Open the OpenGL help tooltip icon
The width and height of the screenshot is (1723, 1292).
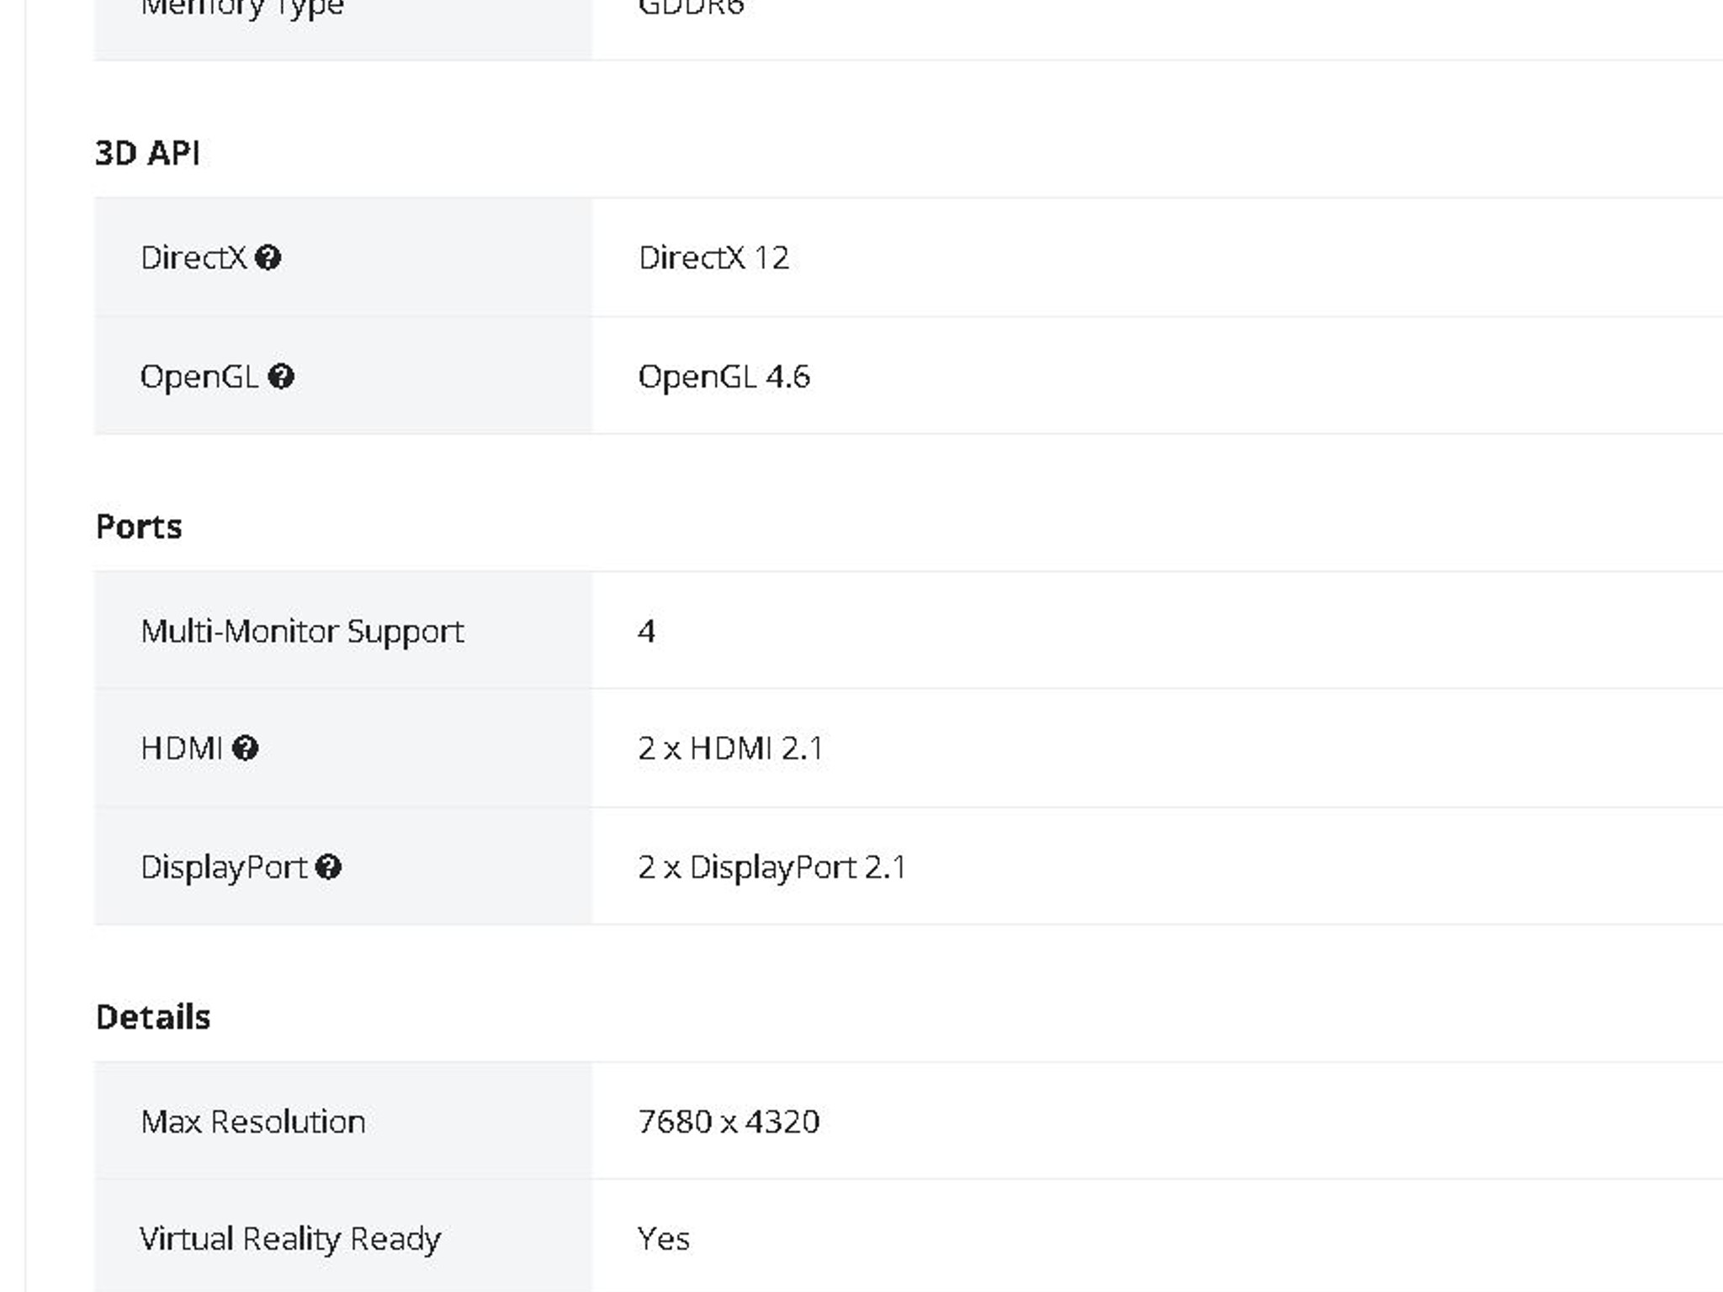pyautogui.click(x=281, y=376)
